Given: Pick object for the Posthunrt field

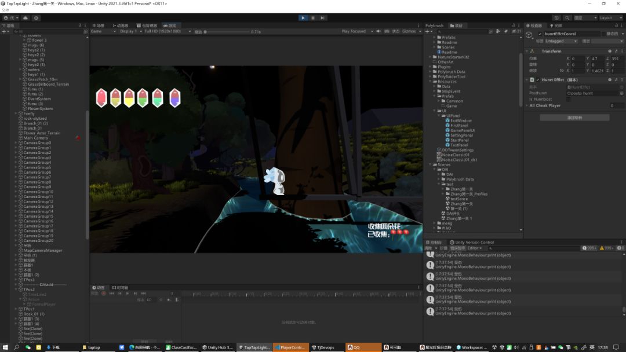Looking at the screenshot, I should 621,93.
